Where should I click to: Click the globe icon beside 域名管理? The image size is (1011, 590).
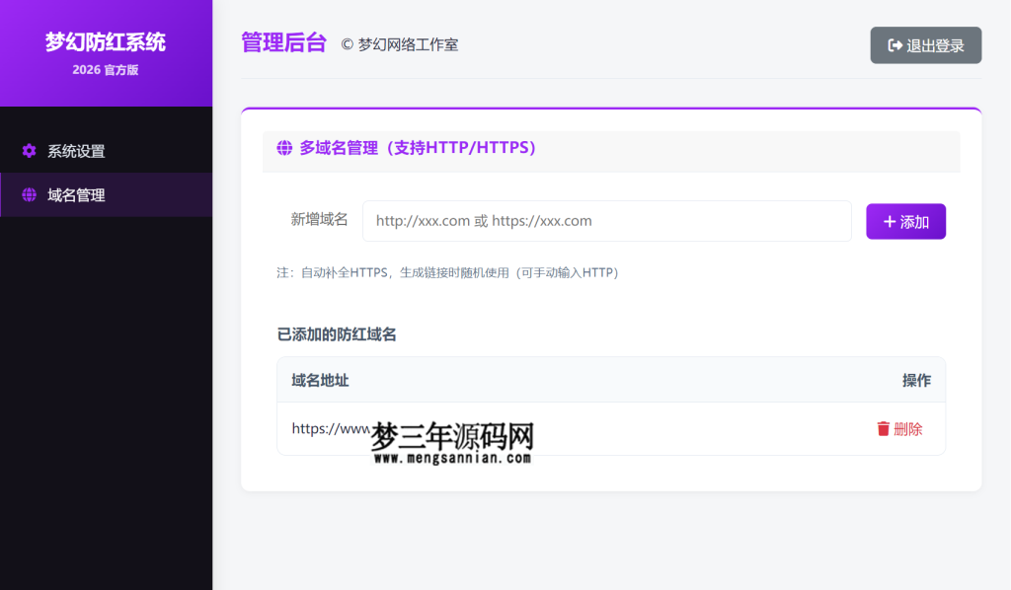point(29,195)
